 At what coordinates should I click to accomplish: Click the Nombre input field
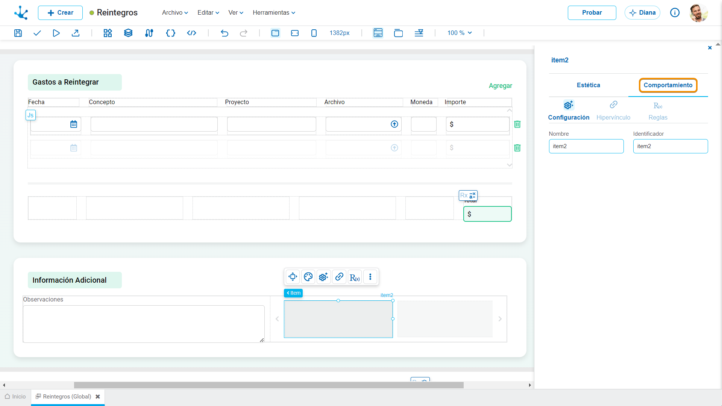point(586,146)
